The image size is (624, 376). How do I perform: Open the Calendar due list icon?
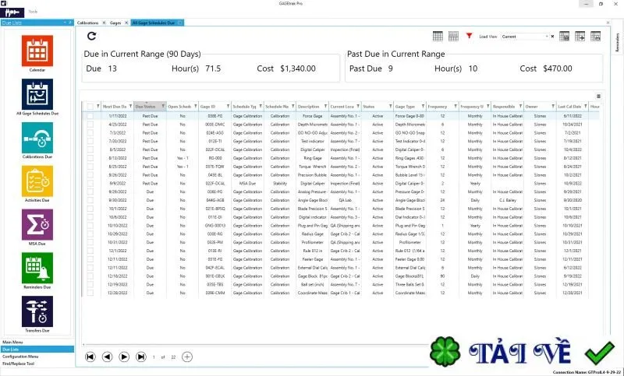(x=37, y=51)
